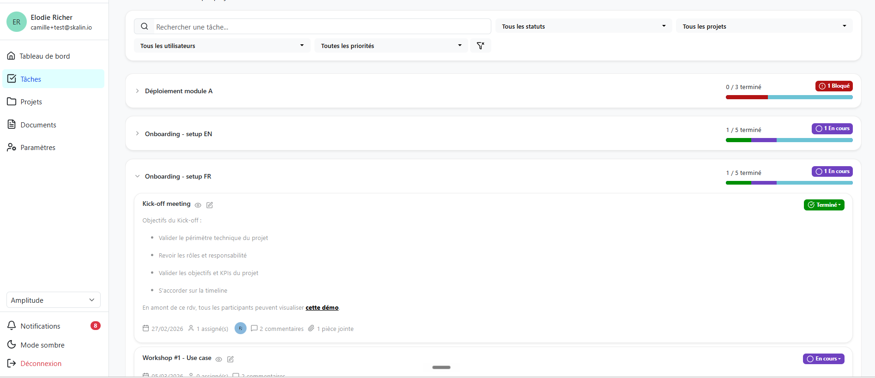Open the Amplitude workspace dropdown
Viewport: 875px width, 378px height.
pyautogui.click(x=54, y=300)
